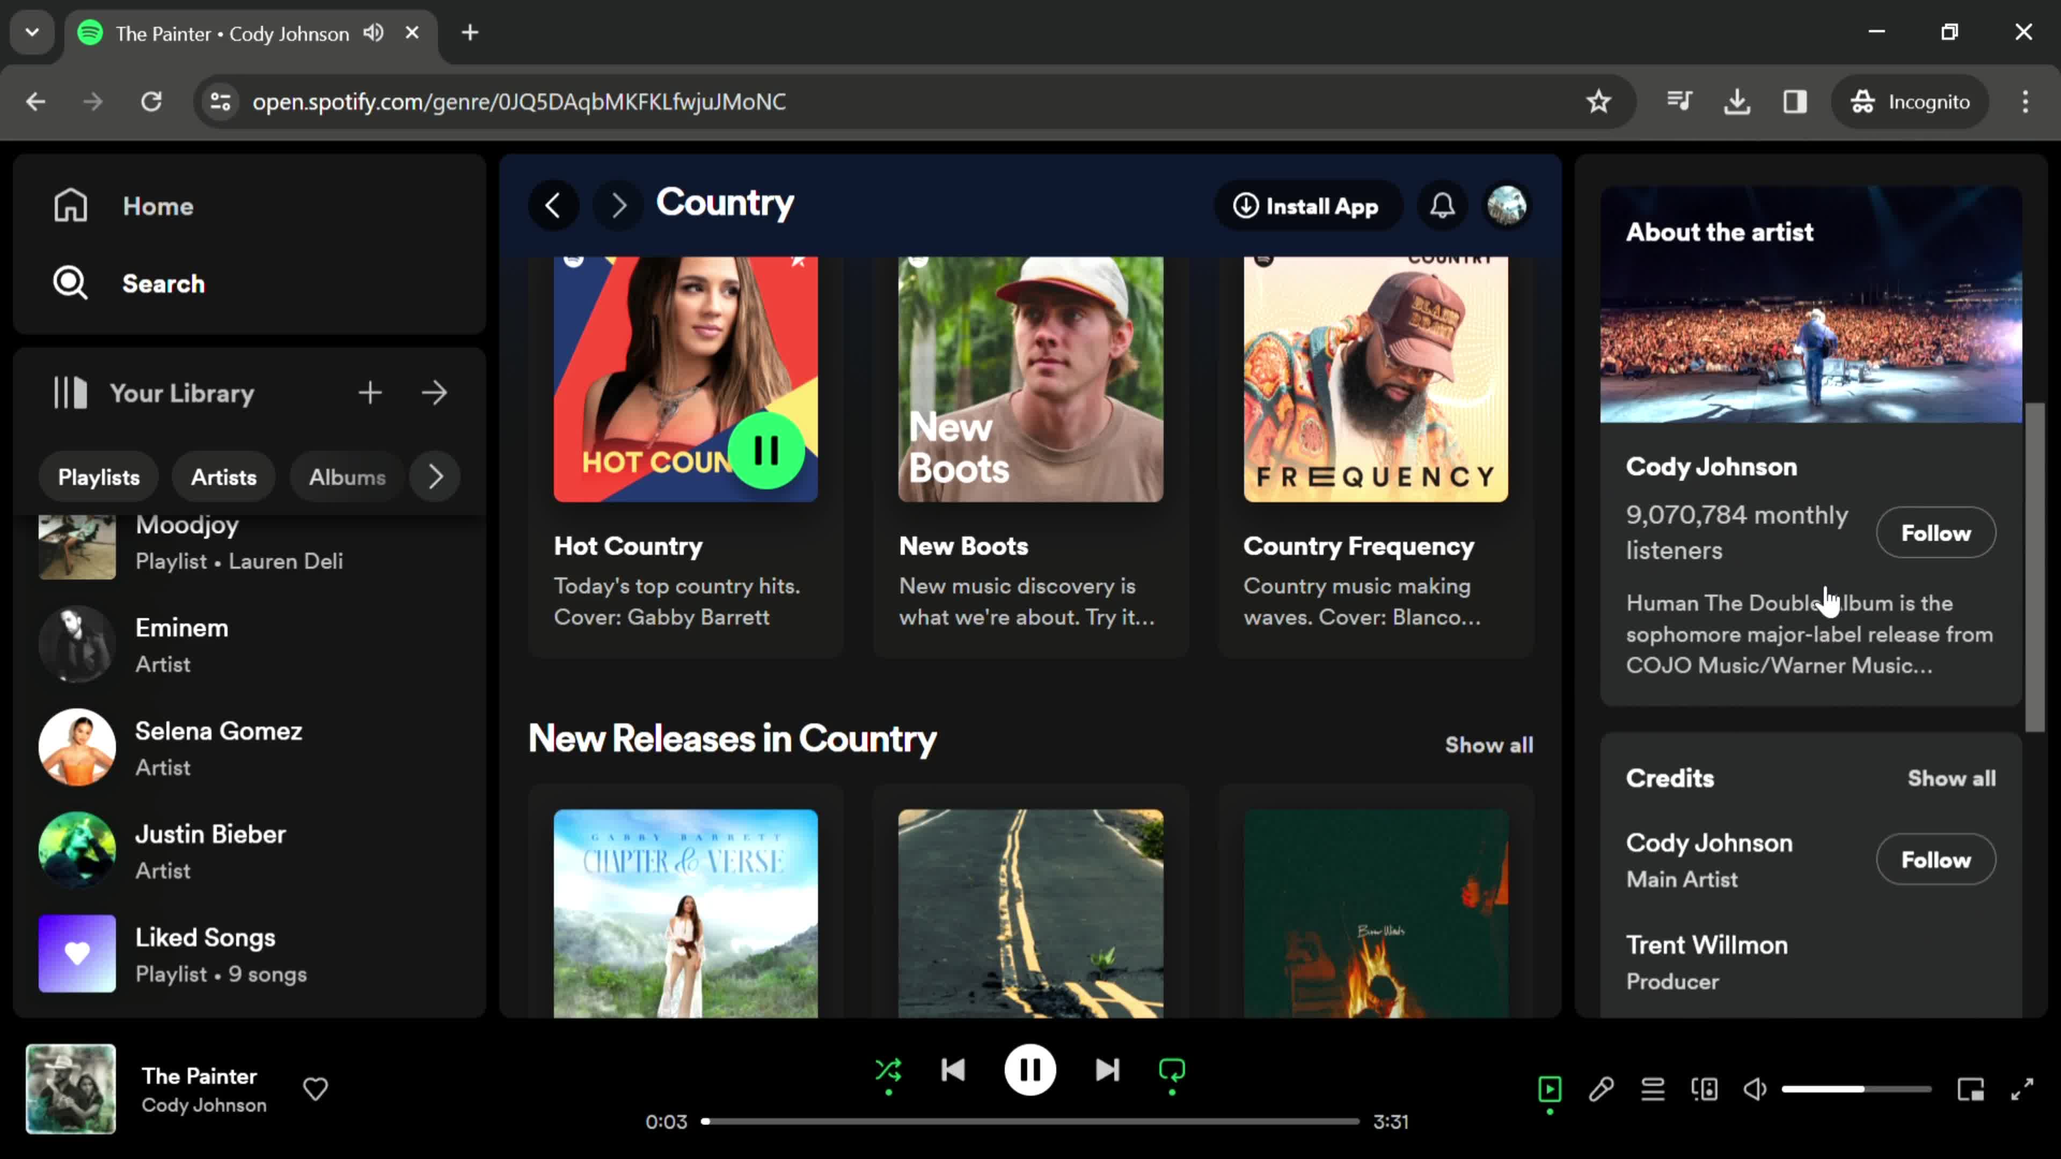Image resolution: width=2061 pixels, height=1159 pixels.
Task: Follow Cody Johnson in About the artist
Action: pos(1935,533)
